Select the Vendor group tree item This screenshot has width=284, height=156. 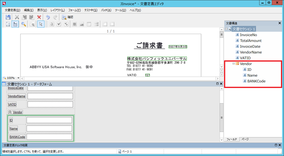tap(246, 64)
